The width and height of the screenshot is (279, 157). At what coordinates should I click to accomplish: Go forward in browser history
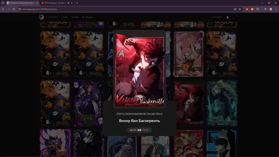(x=8, y=9)
